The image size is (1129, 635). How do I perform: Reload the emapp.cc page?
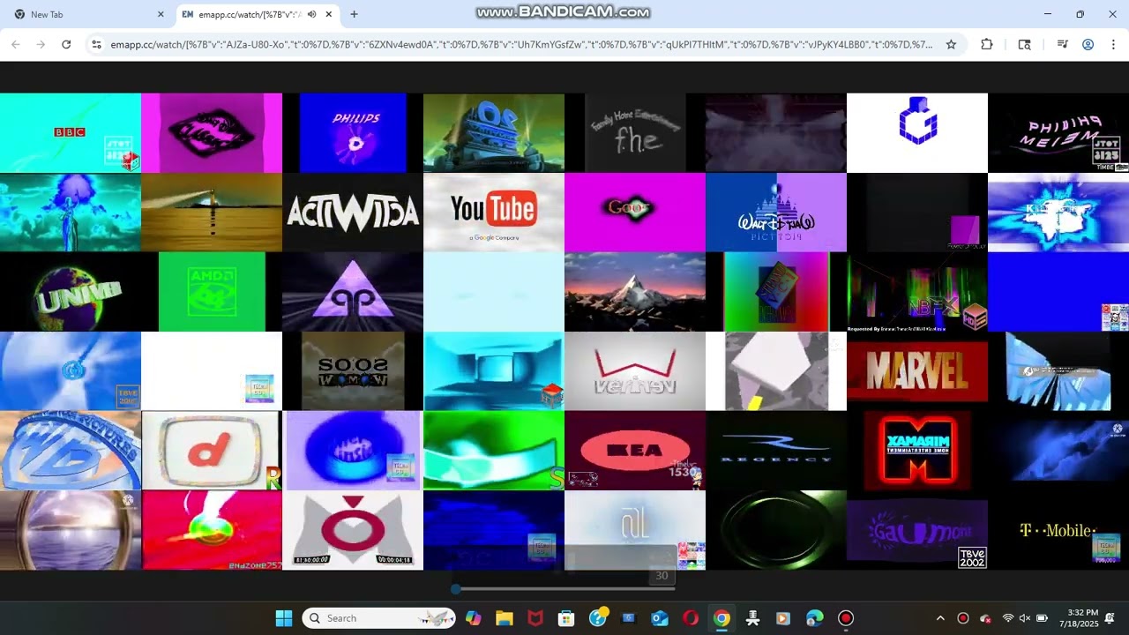[x=66, y=44]
